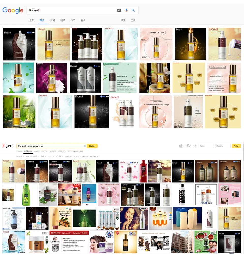Open the Yandex КАРТЫ tab

(x=44, y=151)
